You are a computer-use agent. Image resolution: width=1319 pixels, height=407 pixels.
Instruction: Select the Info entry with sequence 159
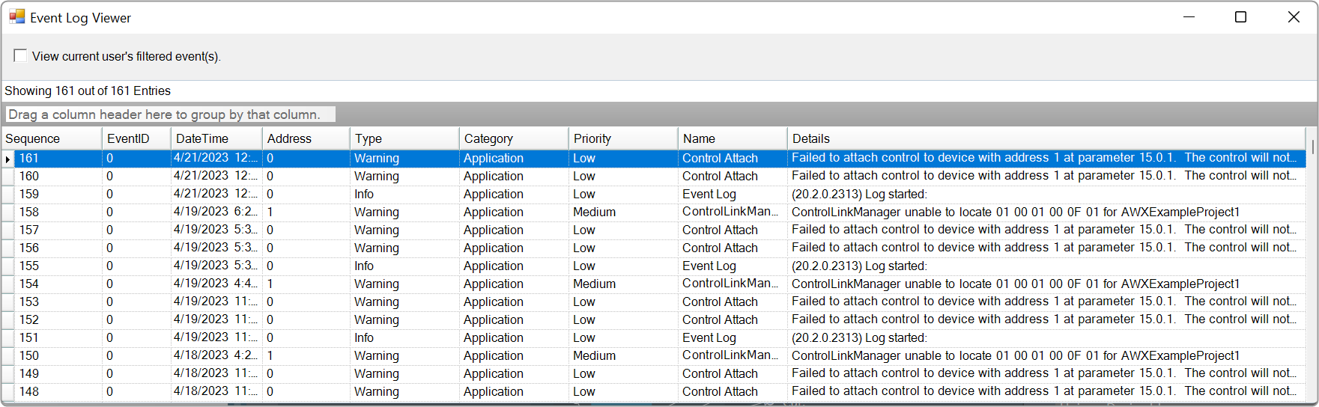click(x=655, y=195)
